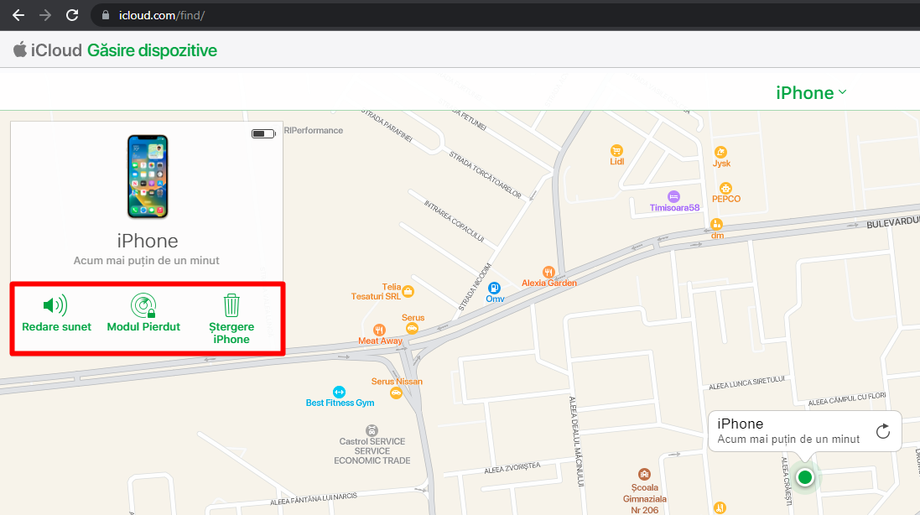Image resolution: width=920 pixels, height=515 pixels.
Task: Click the Meat Away restaurant marker
Action: (379, 330)
